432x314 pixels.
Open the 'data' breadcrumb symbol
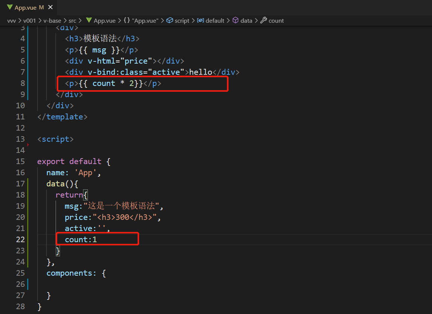[x=246, y=20]
